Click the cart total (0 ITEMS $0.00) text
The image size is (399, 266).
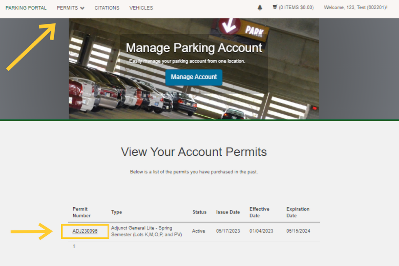(296, 8)
